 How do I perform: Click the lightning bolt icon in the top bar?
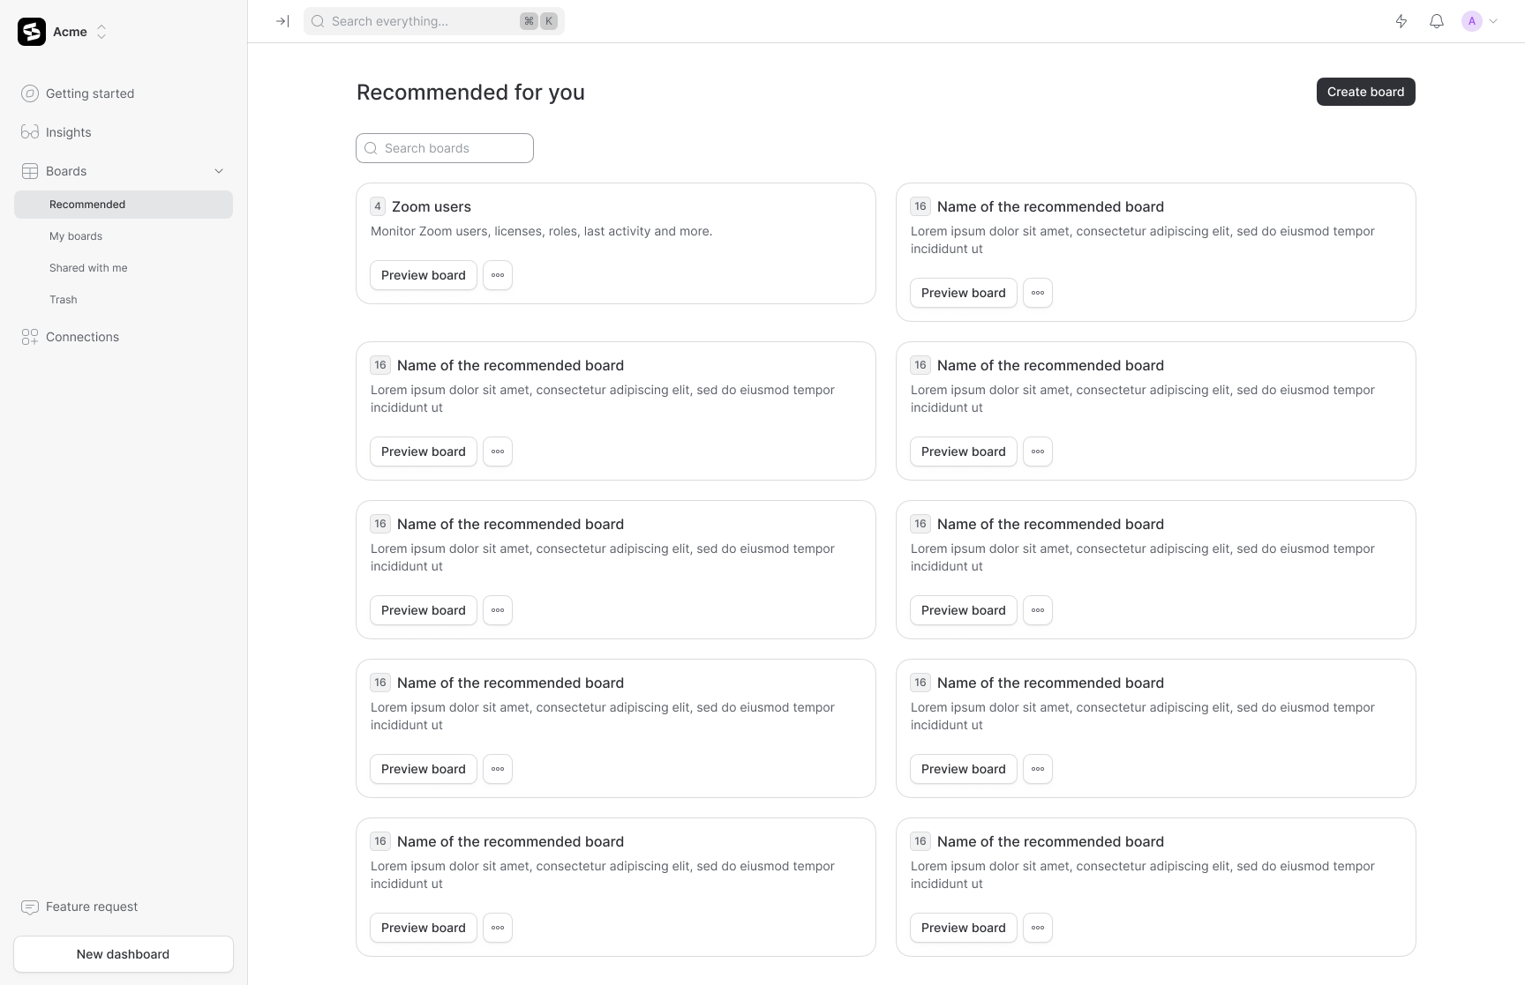pos(1401,20)
